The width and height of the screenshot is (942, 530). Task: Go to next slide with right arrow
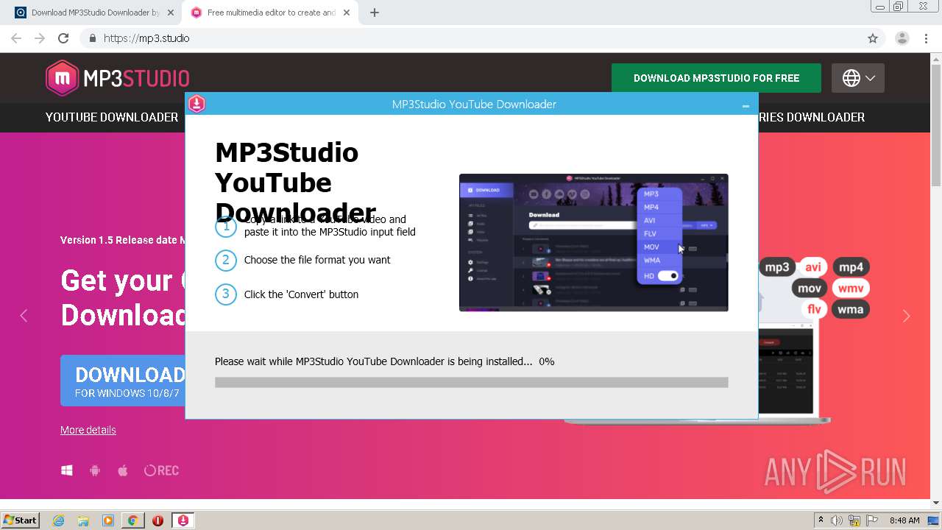[906, 316]
